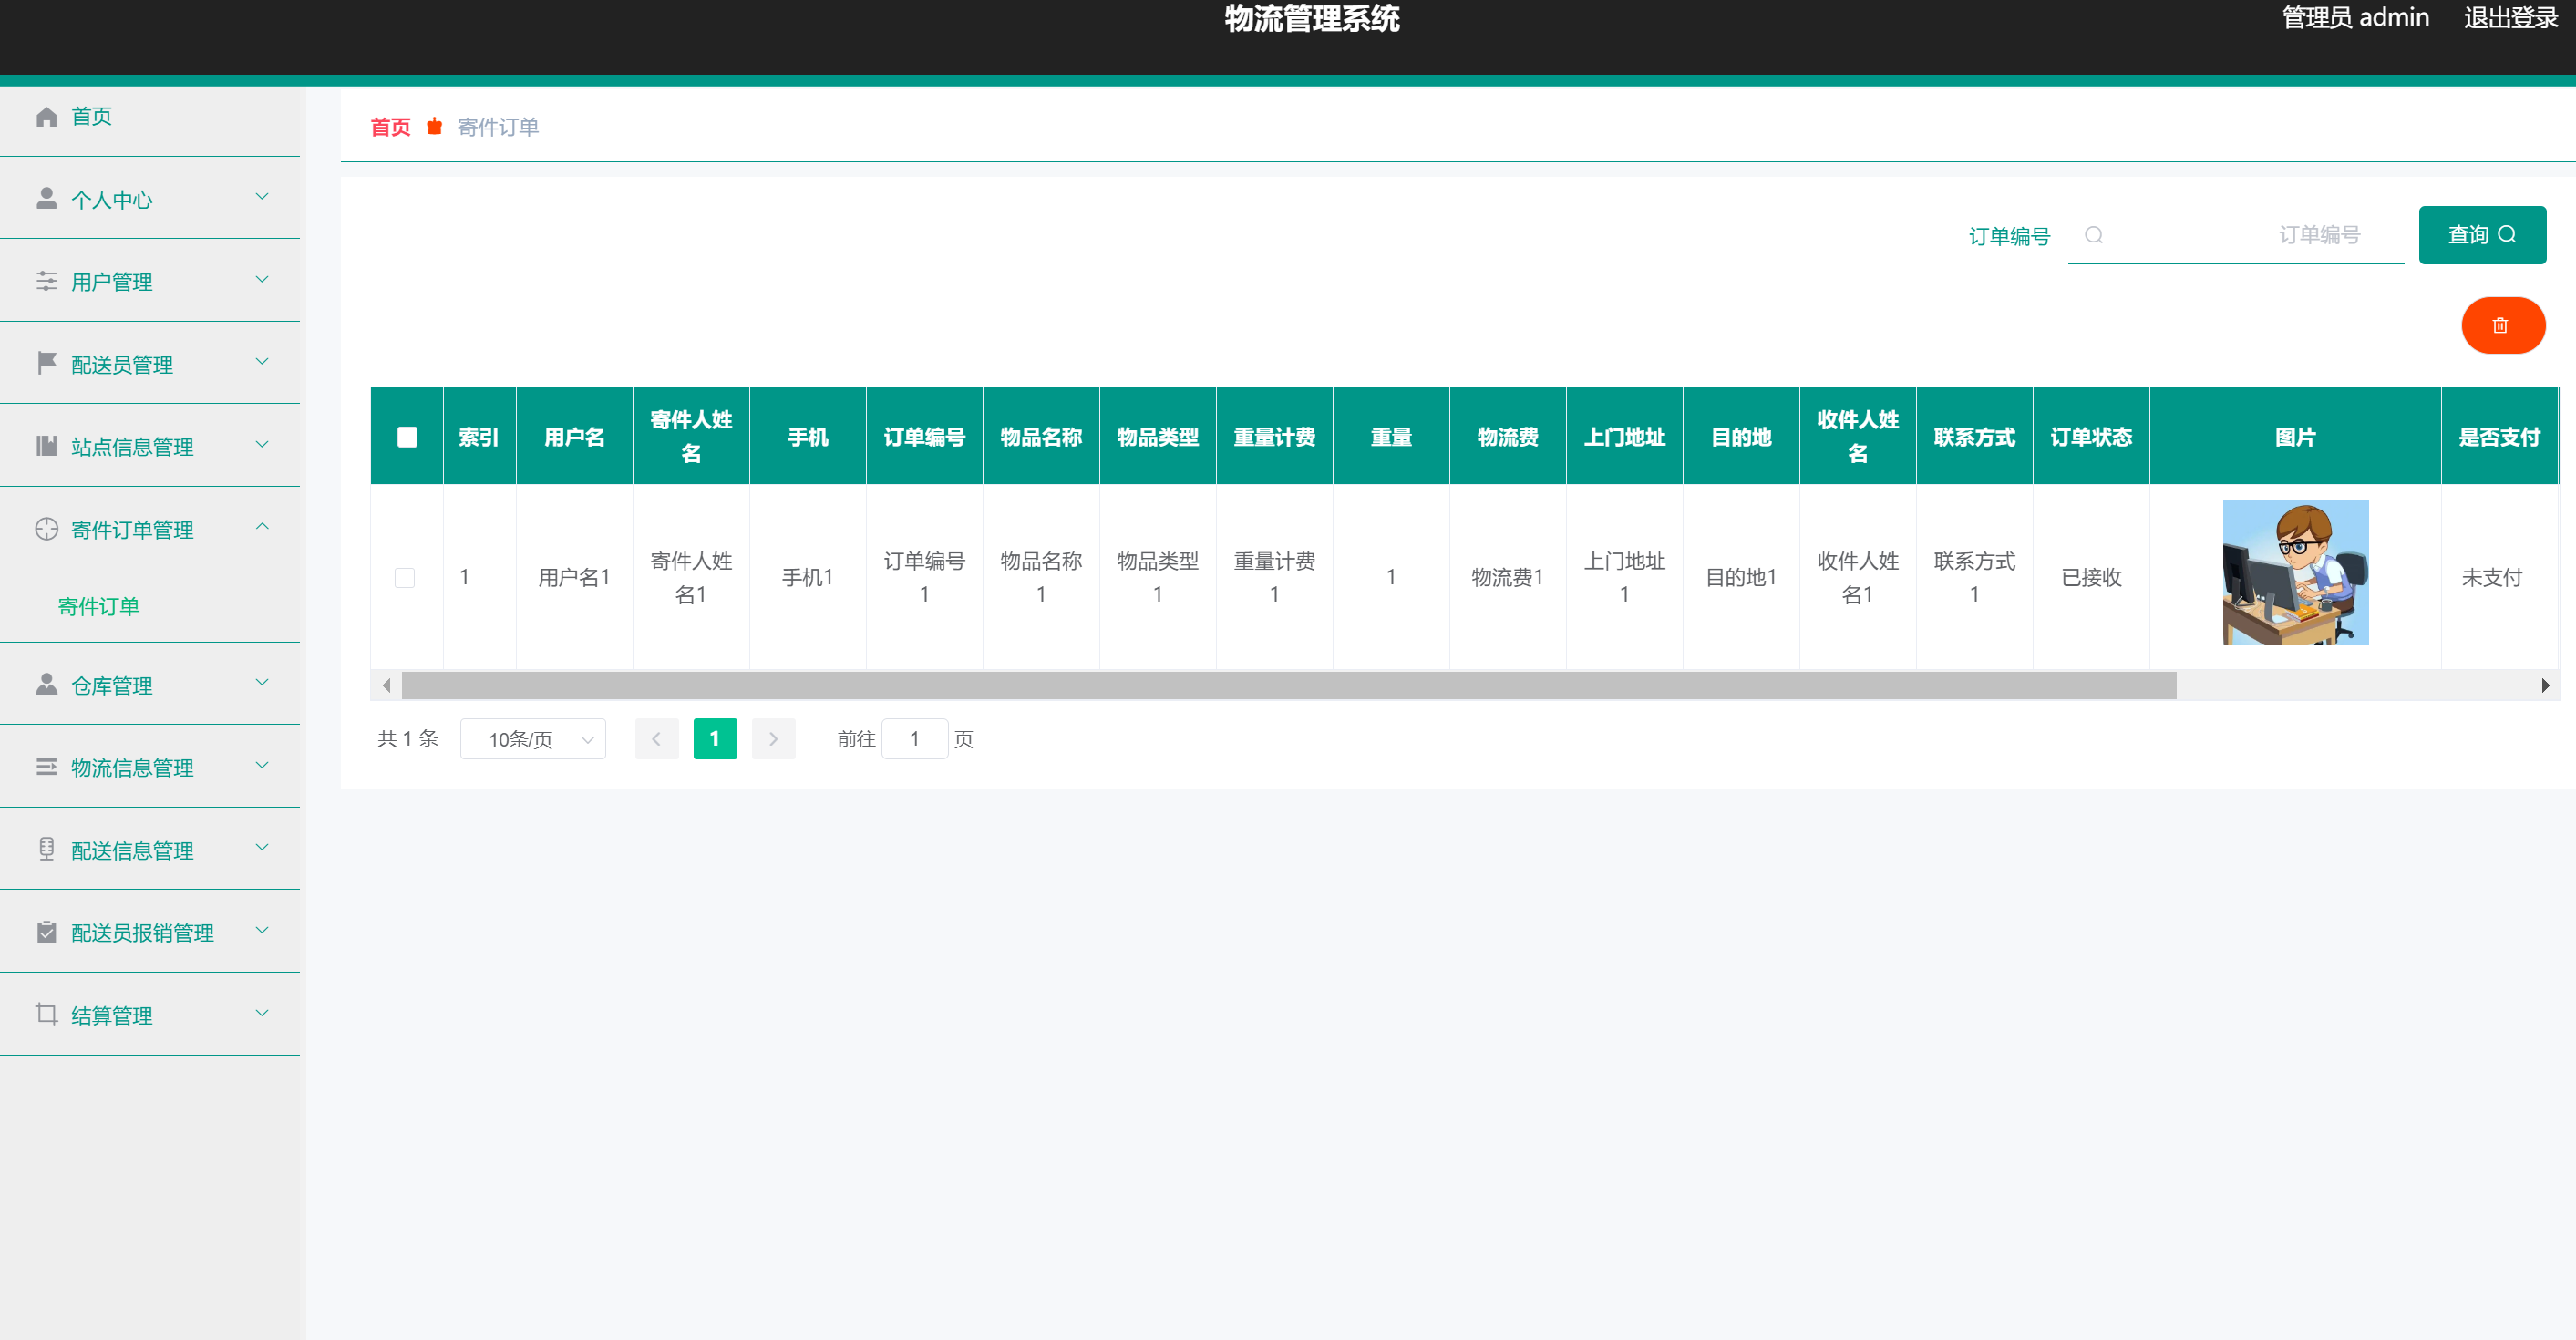Click the 用户名1 cell
This screenshot has width=2576, height=1340.
[574, 578]
